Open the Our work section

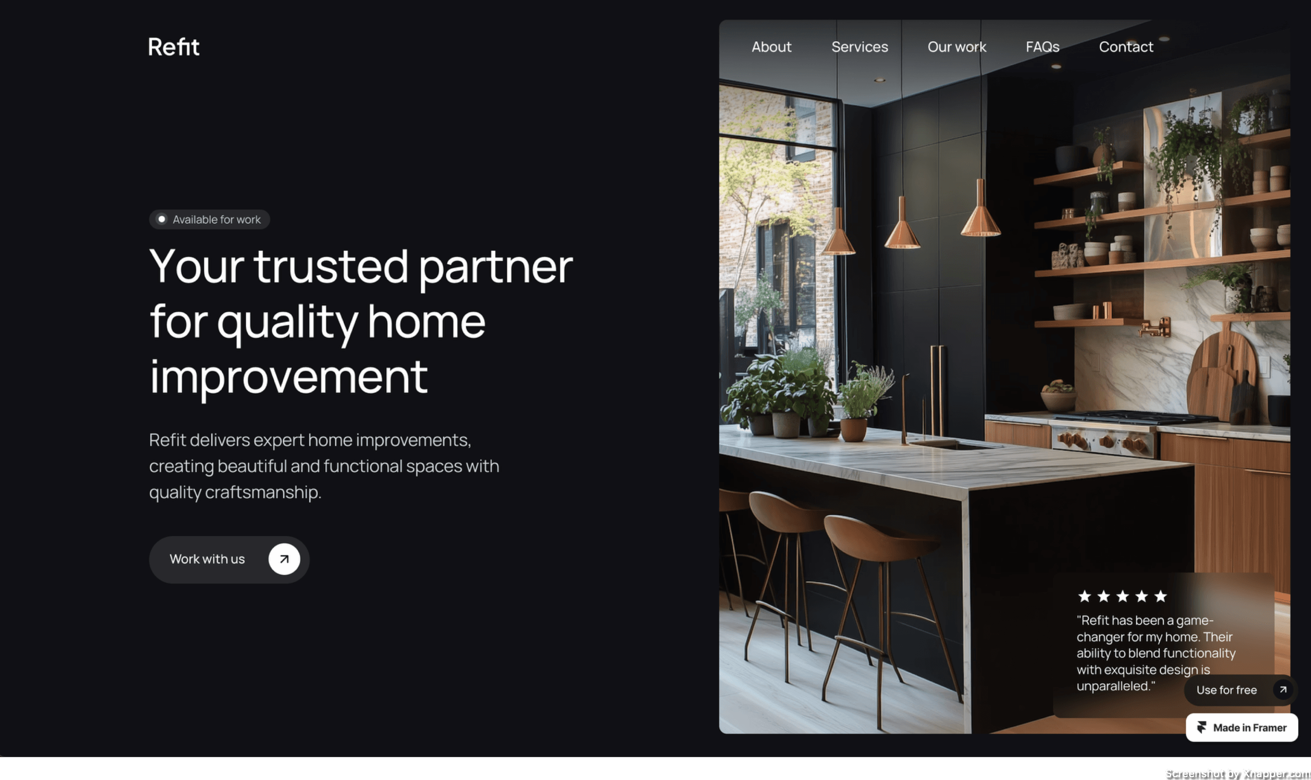[x=956, y=47]
